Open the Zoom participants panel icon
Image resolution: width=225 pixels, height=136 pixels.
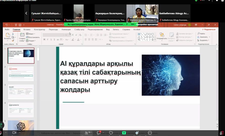coord(86,133)
